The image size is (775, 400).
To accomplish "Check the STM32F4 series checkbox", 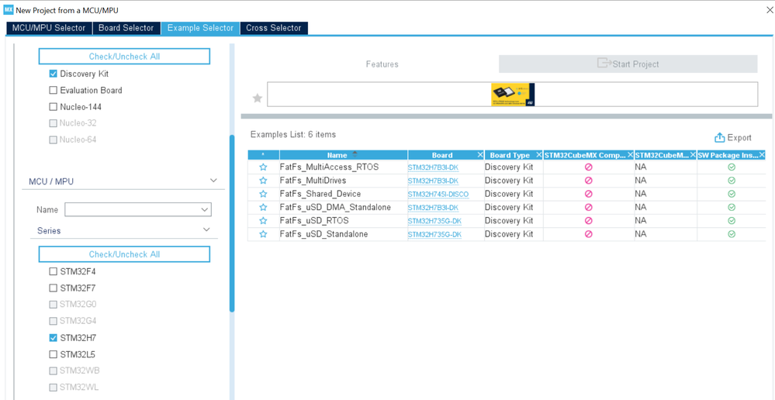I will tap(54, 271).
